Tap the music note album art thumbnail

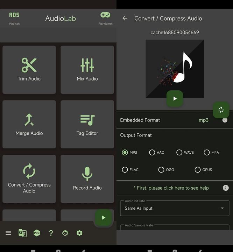coord(175,69)
